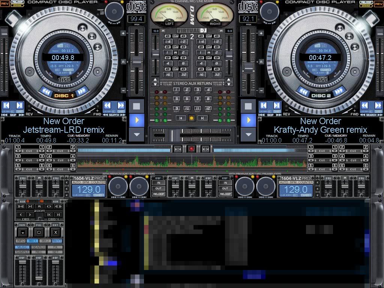
Task: Click right mixer up-arrow main mix button
Action: click(x=228, y=80)
